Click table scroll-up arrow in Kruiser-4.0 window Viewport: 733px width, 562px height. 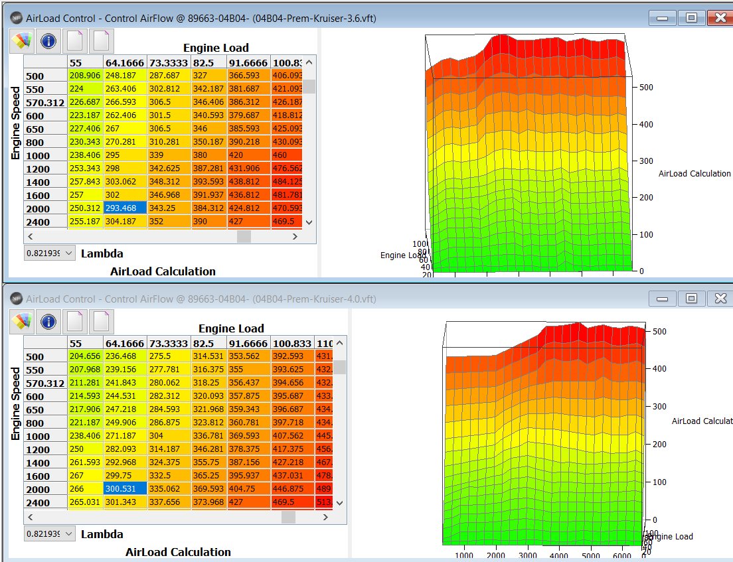click(340, 343)
